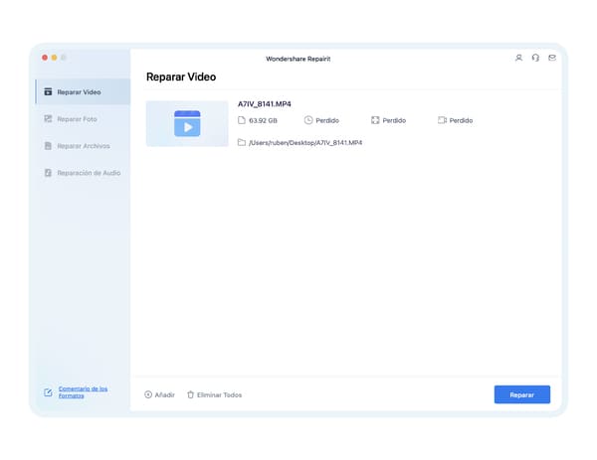
Task: Click the Reparar Archivos sidebar icon
Action: tap(48, 146)
